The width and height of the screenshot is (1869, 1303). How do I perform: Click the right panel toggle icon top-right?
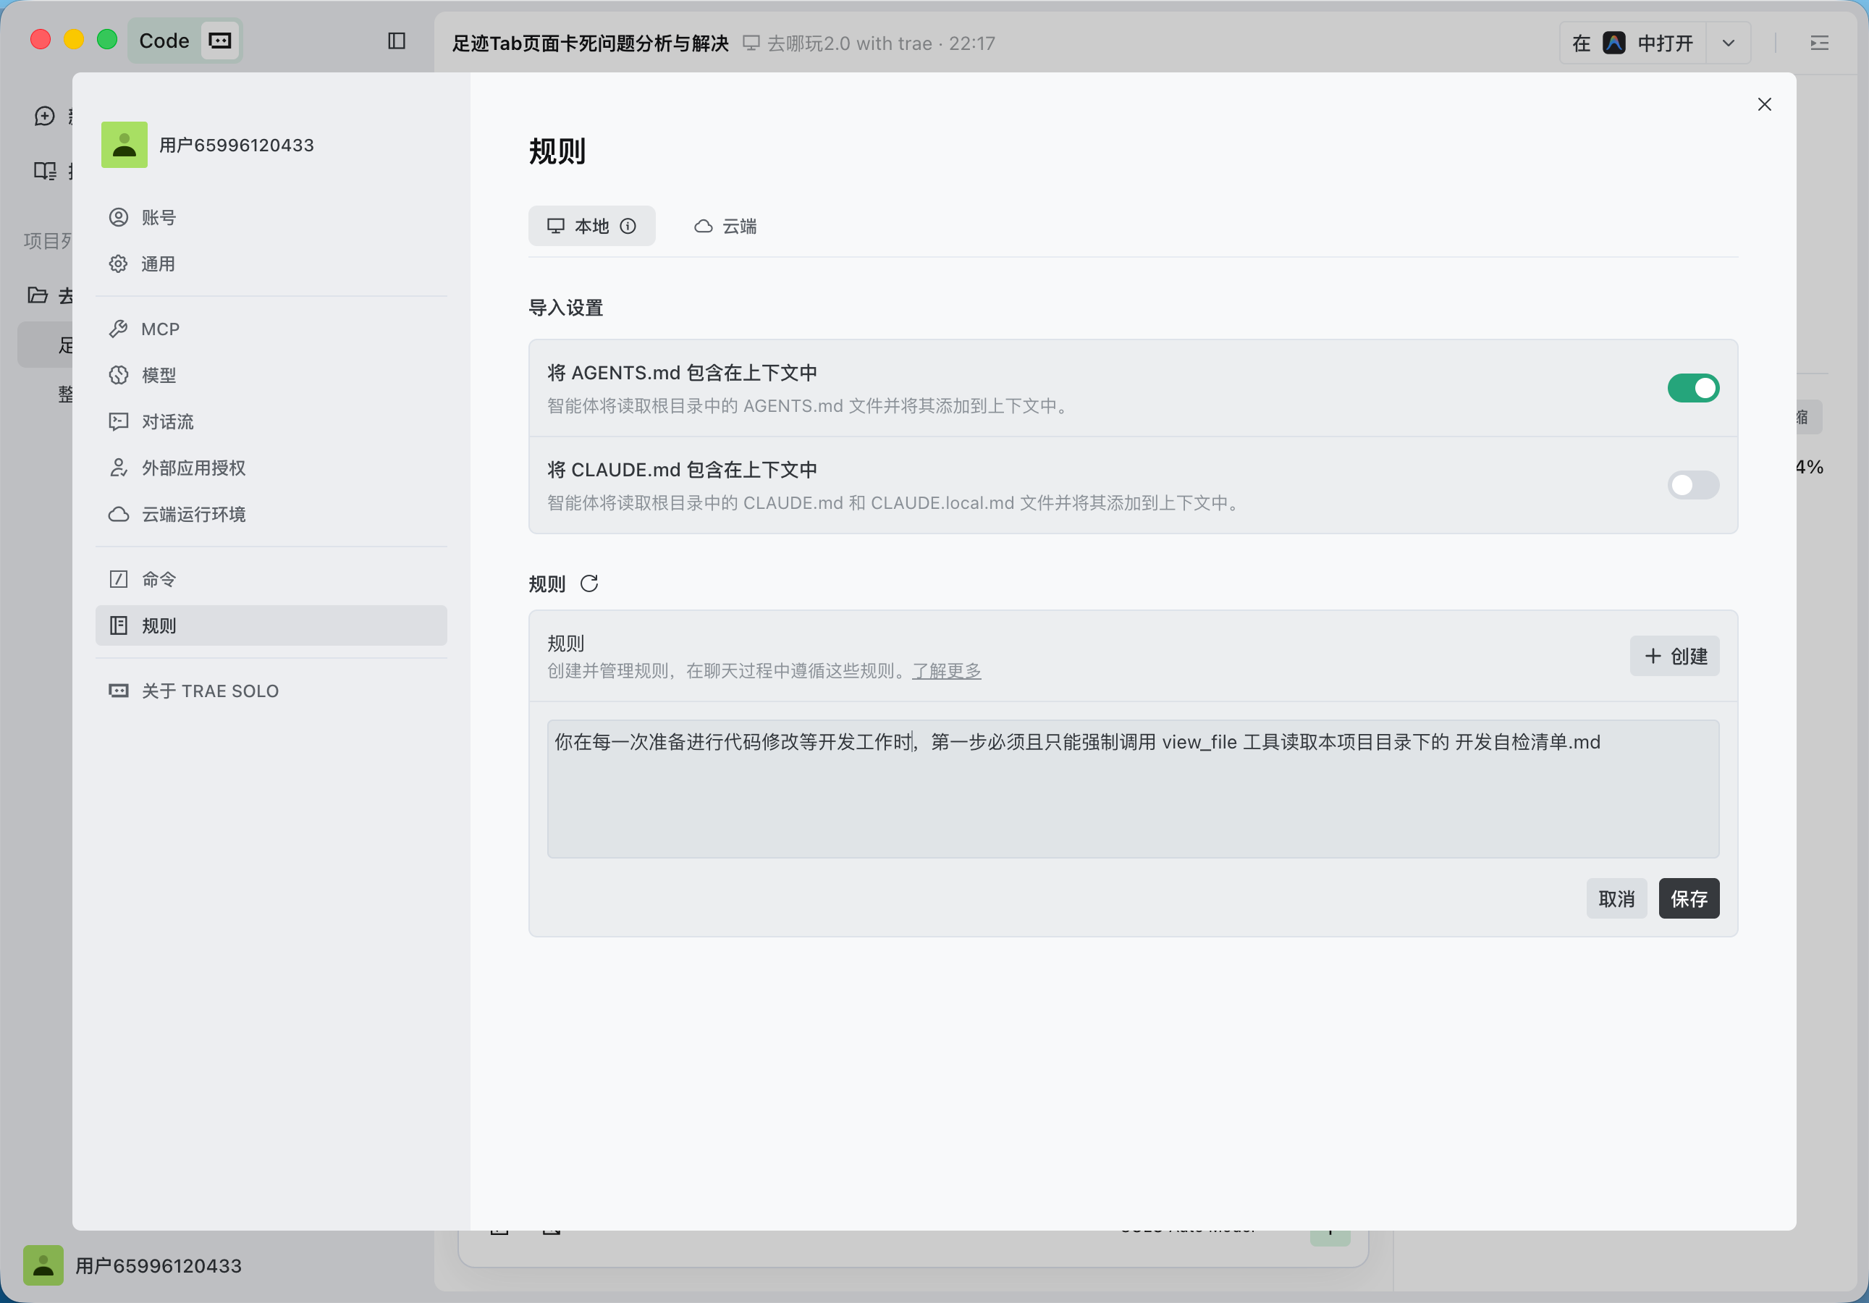tap(1819, 43)
